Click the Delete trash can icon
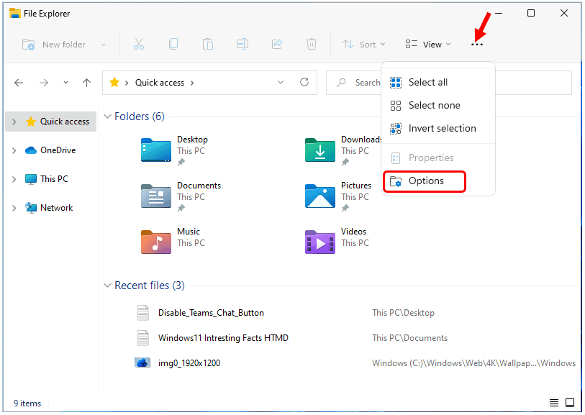Image resolution: width=585 pixels, height=415 pixels. click(x=312, y=45)
